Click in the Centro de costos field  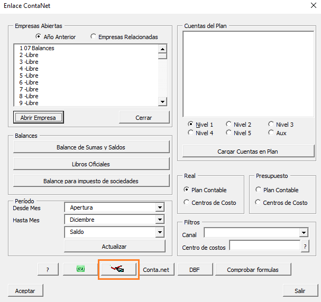265,245
